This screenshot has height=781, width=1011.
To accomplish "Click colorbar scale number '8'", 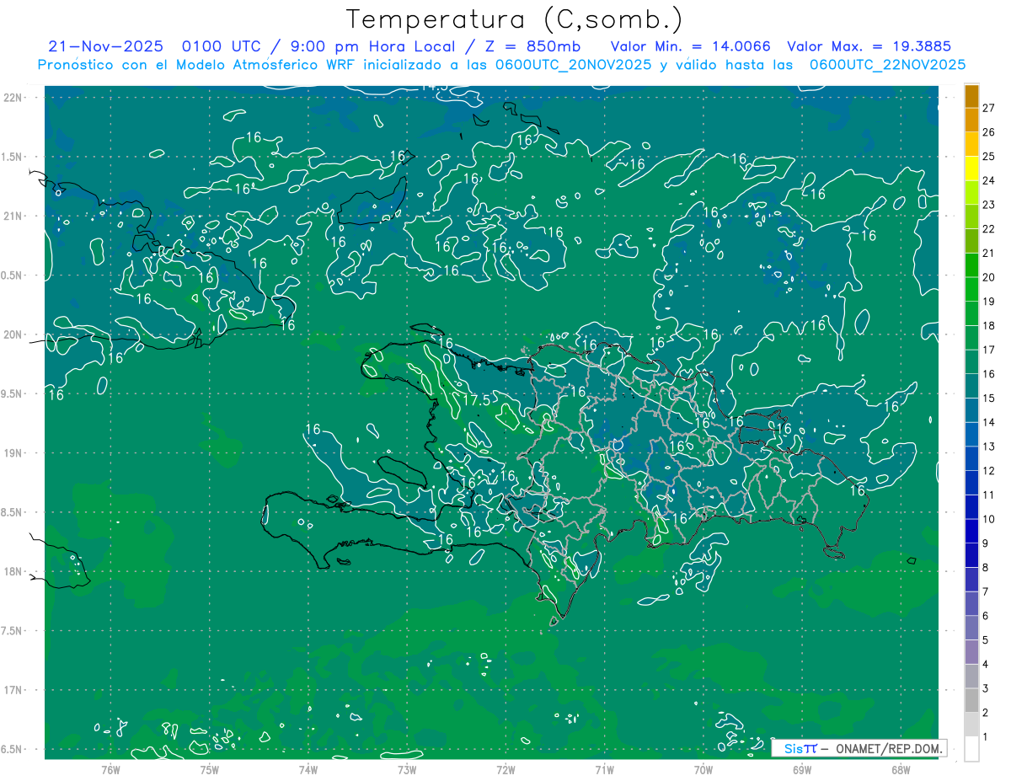I will click(986, 568).
